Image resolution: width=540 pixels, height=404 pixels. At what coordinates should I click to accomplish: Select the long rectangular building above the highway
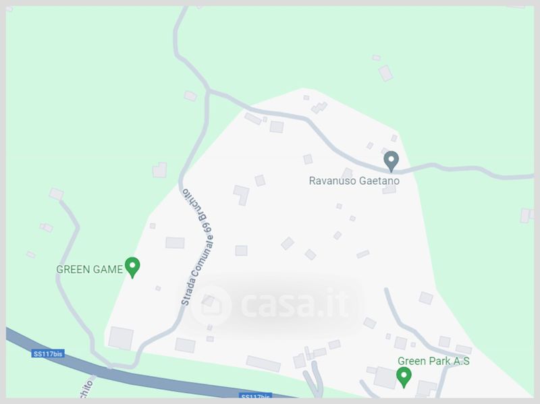click(x=263, y=364)
